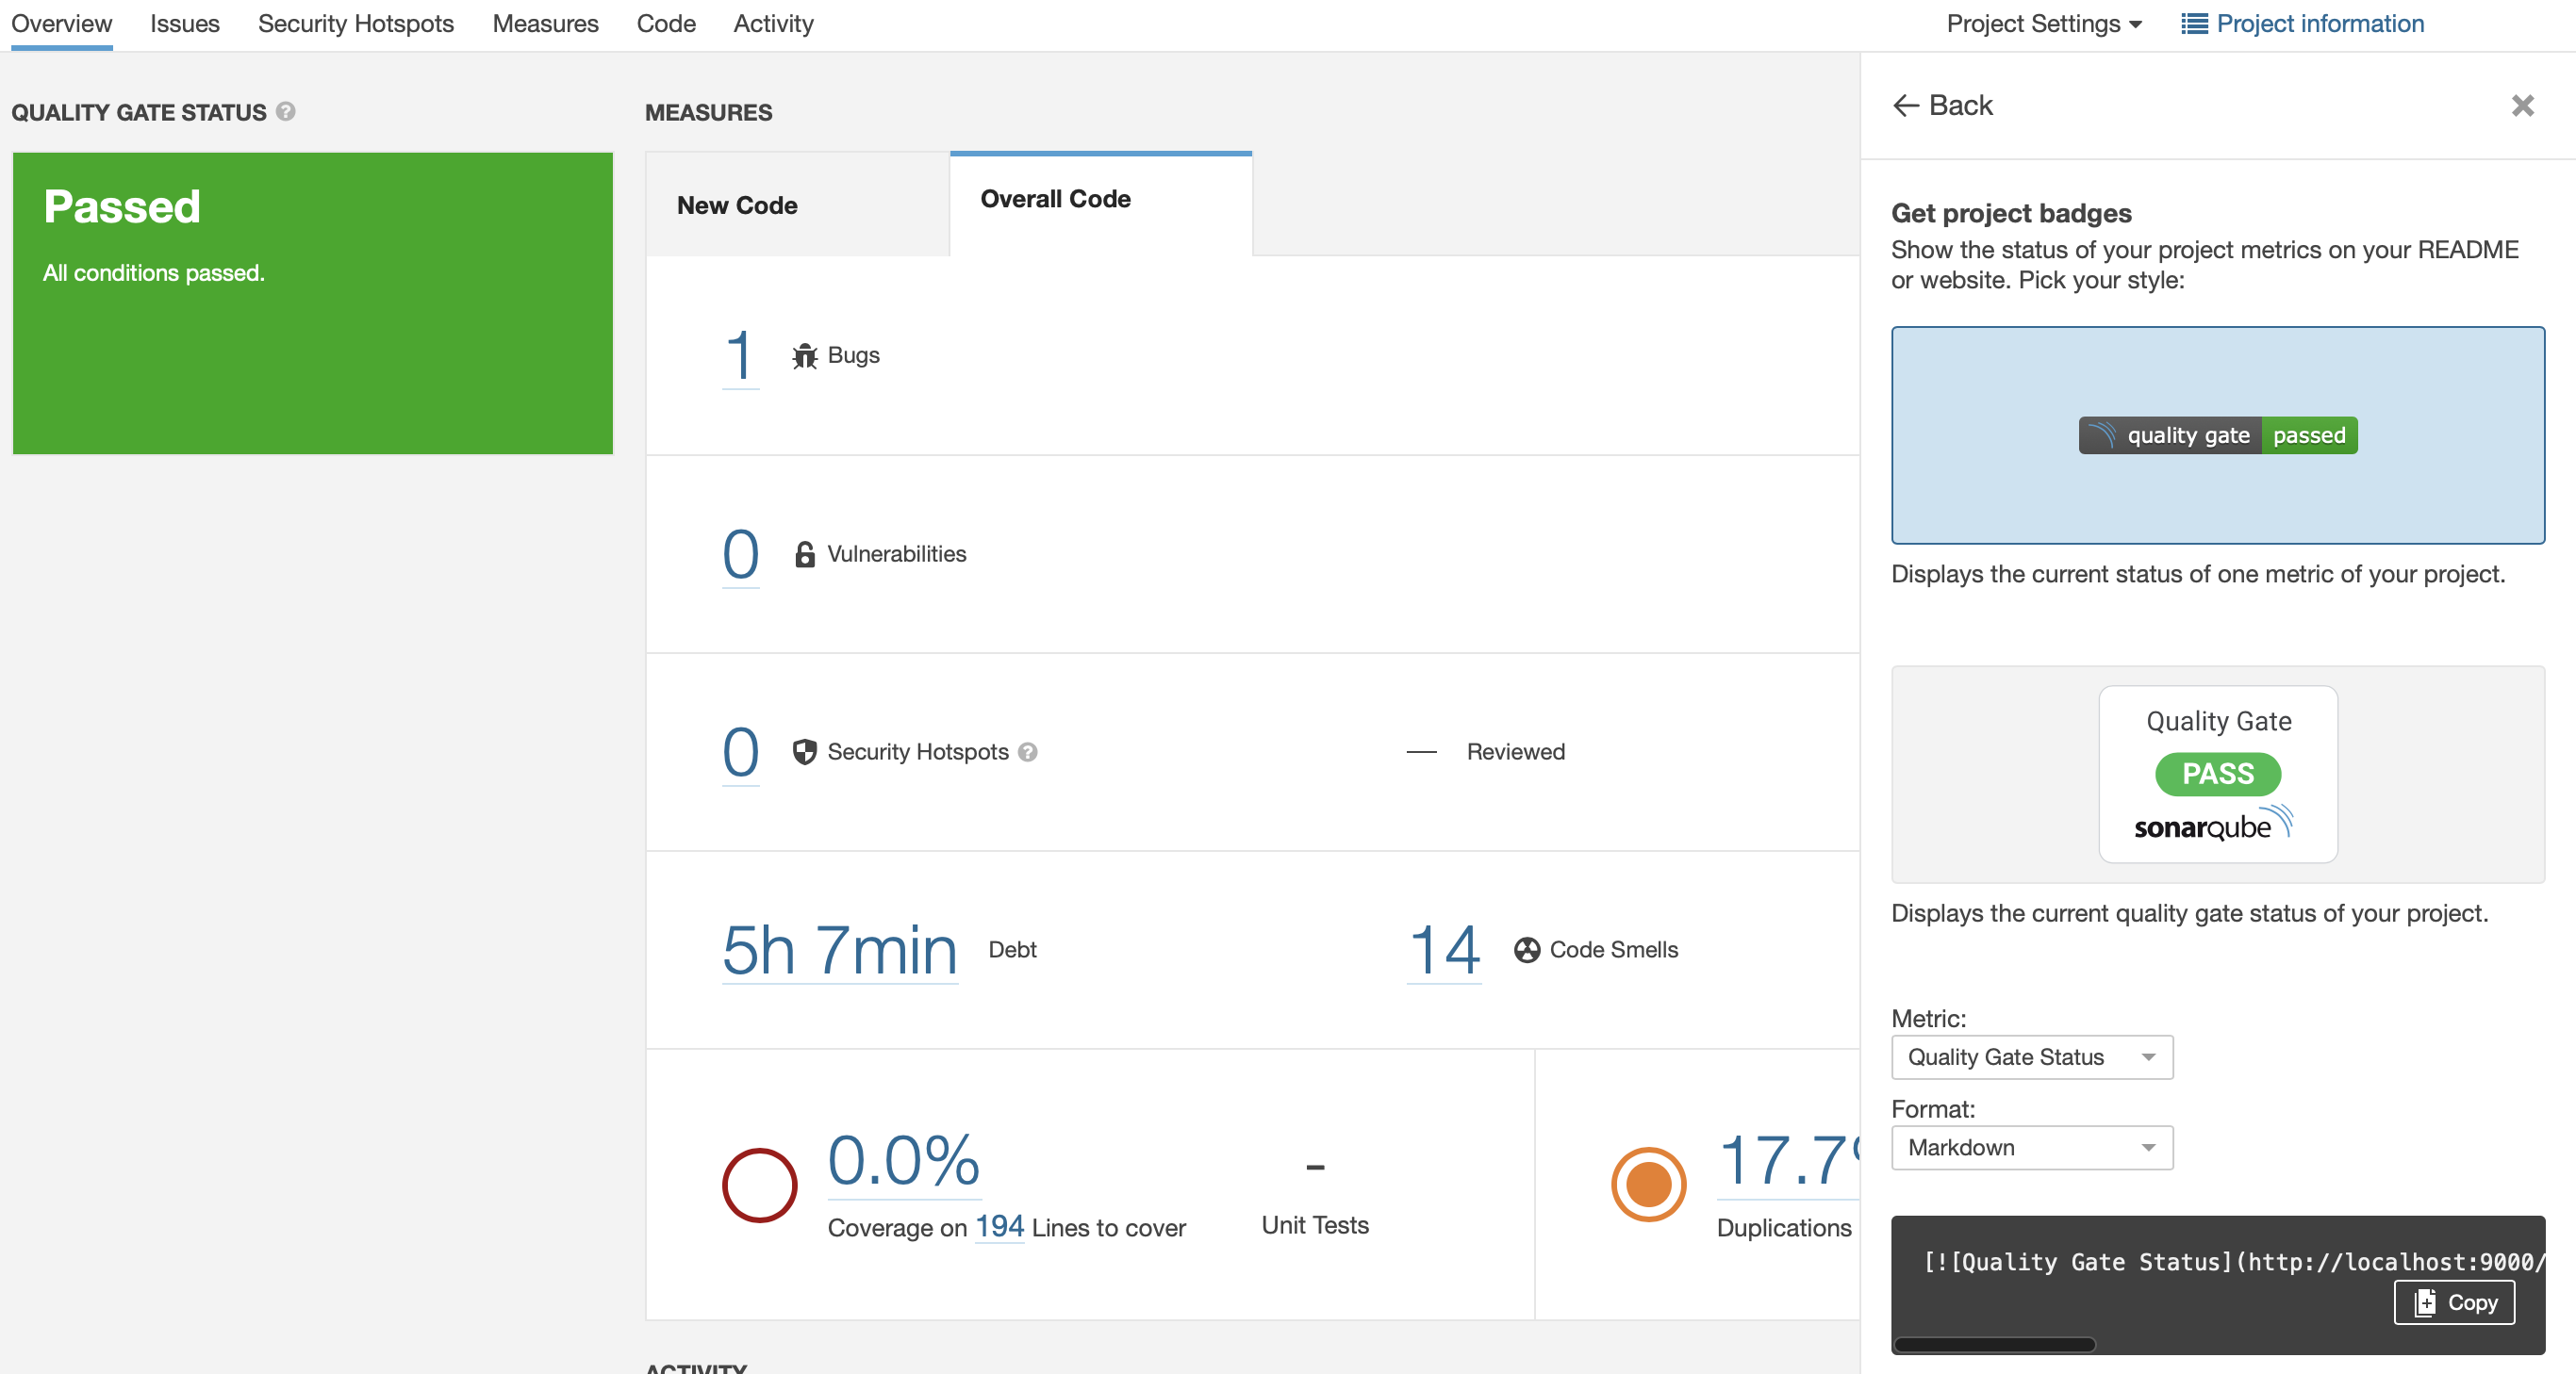Open the Project Settings dropdown
This screenshot has height=1374, width=2576.
tap(2043, 24)
